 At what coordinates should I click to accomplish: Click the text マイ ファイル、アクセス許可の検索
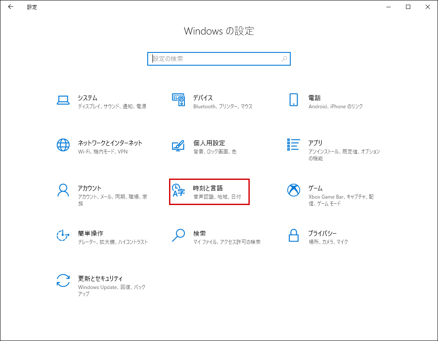[227, 242]
